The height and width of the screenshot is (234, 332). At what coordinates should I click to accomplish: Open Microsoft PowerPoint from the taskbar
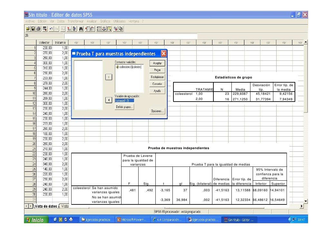pyautogui.click(x=132, y=220)
